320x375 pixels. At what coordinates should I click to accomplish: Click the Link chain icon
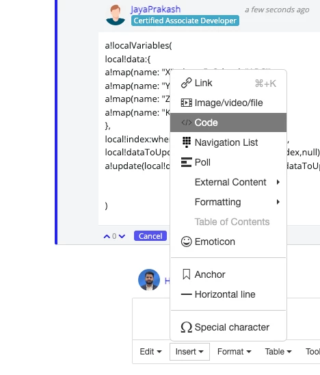point(186,83)
